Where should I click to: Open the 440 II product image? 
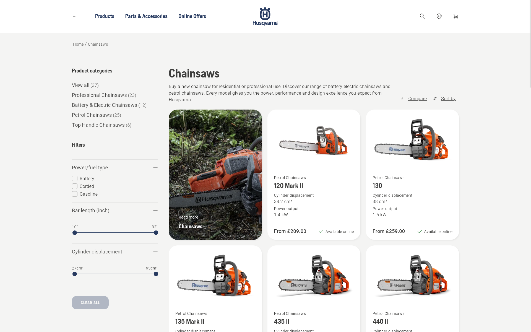(x=412, y=276)
